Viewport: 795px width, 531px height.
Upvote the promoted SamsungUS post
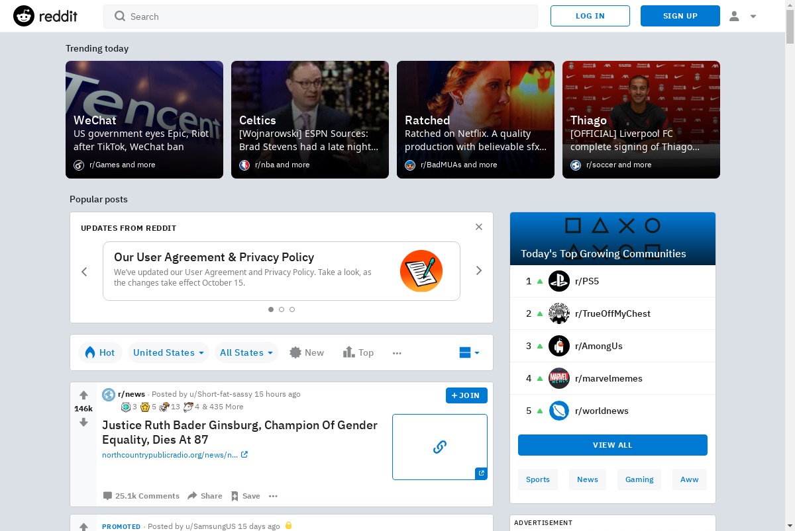[x=83, y=527]
